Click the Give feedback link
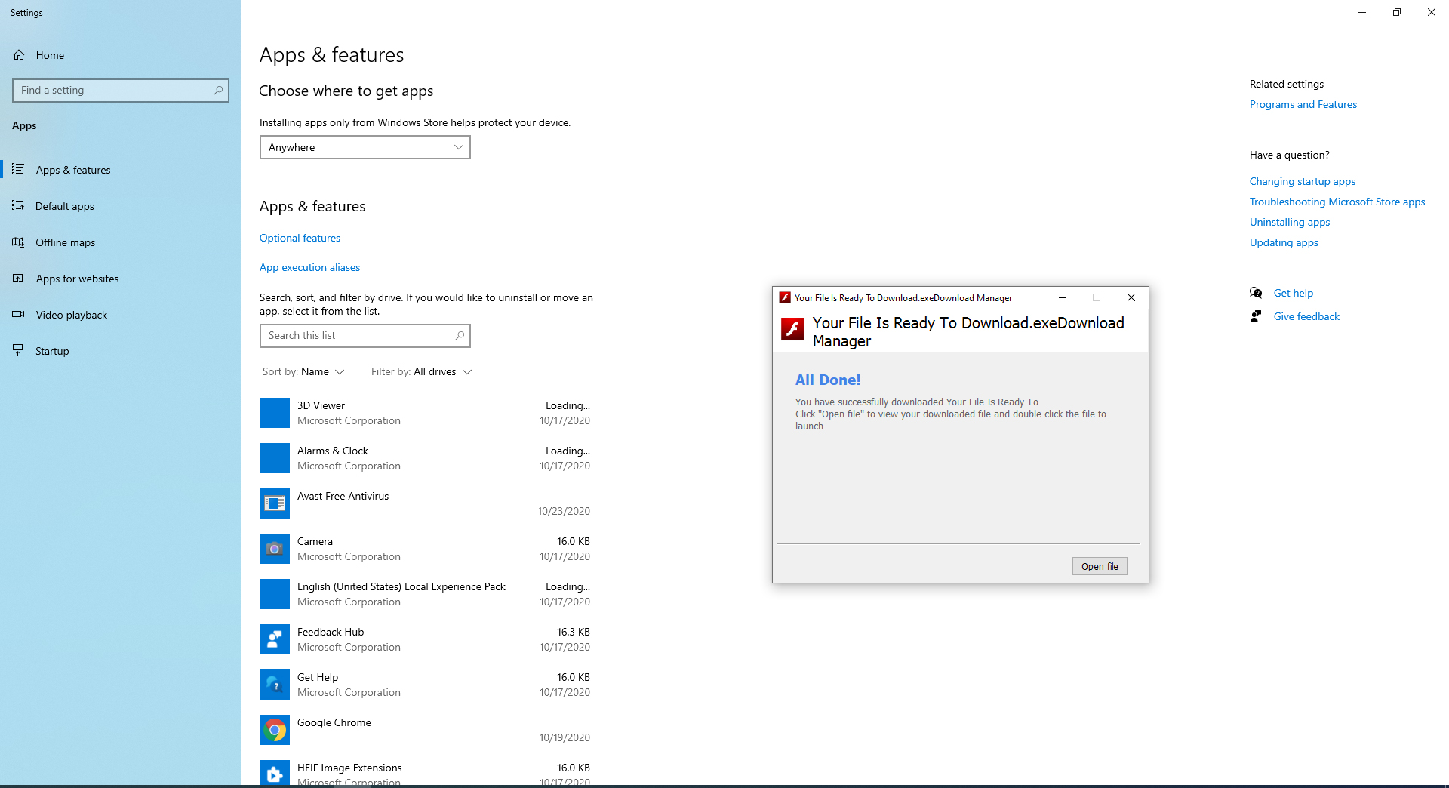This screenshot has height=788, width=1449. coord(1306,316)
